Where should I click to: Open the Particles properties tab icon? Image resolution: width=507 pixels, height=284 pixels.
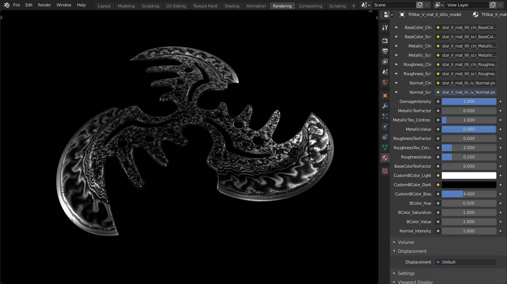(x=385, y=116)
